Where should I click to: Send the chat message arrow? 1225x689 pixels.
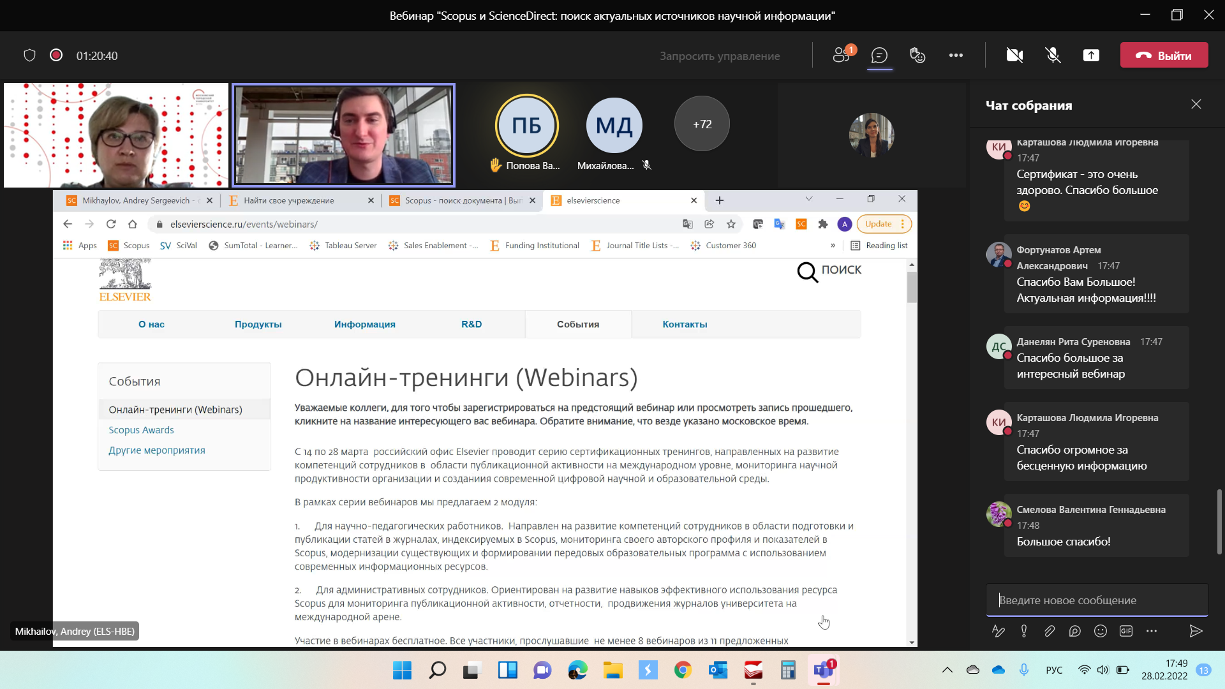coord(1196,631)
